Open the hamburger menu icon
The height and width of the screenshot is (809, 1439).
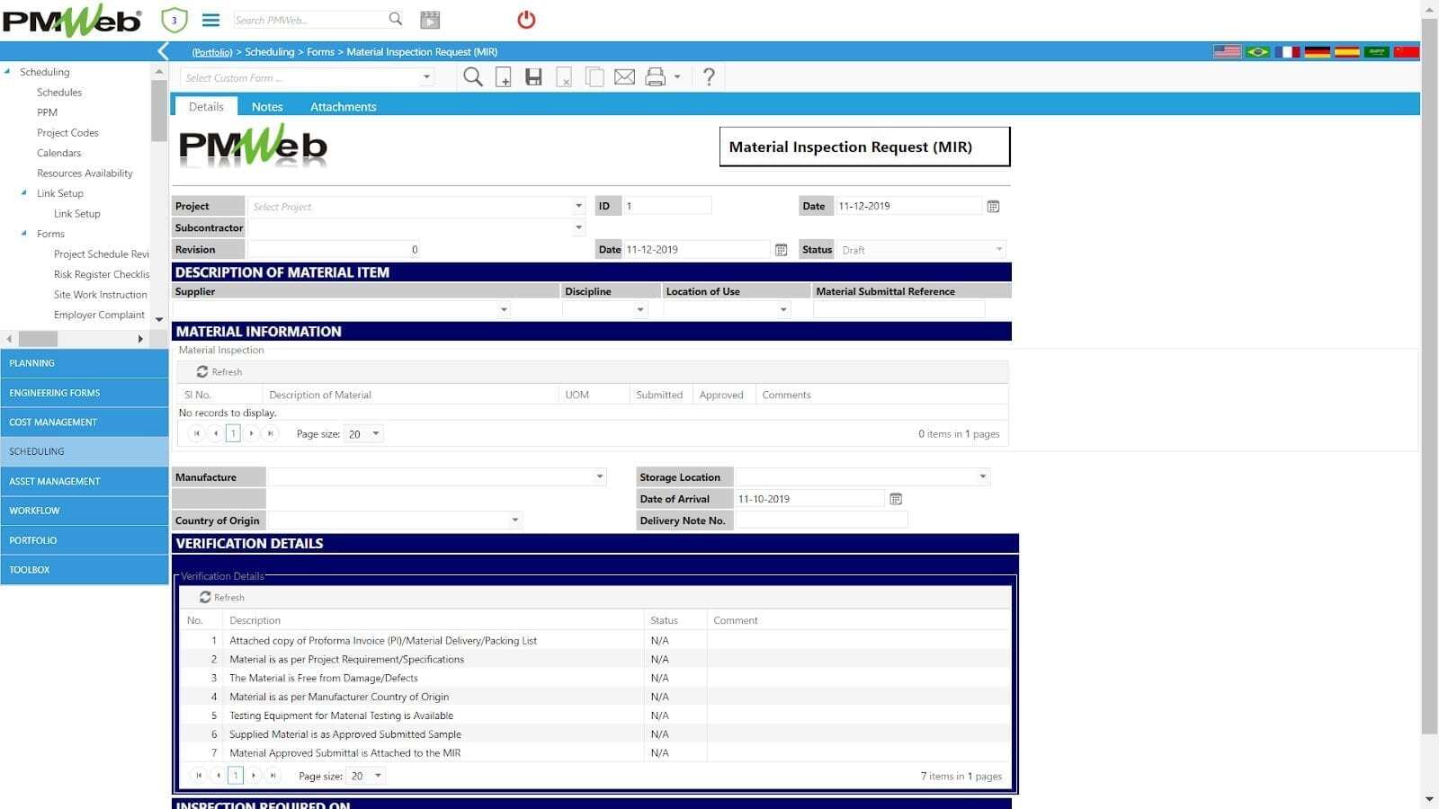coord(210,20)
